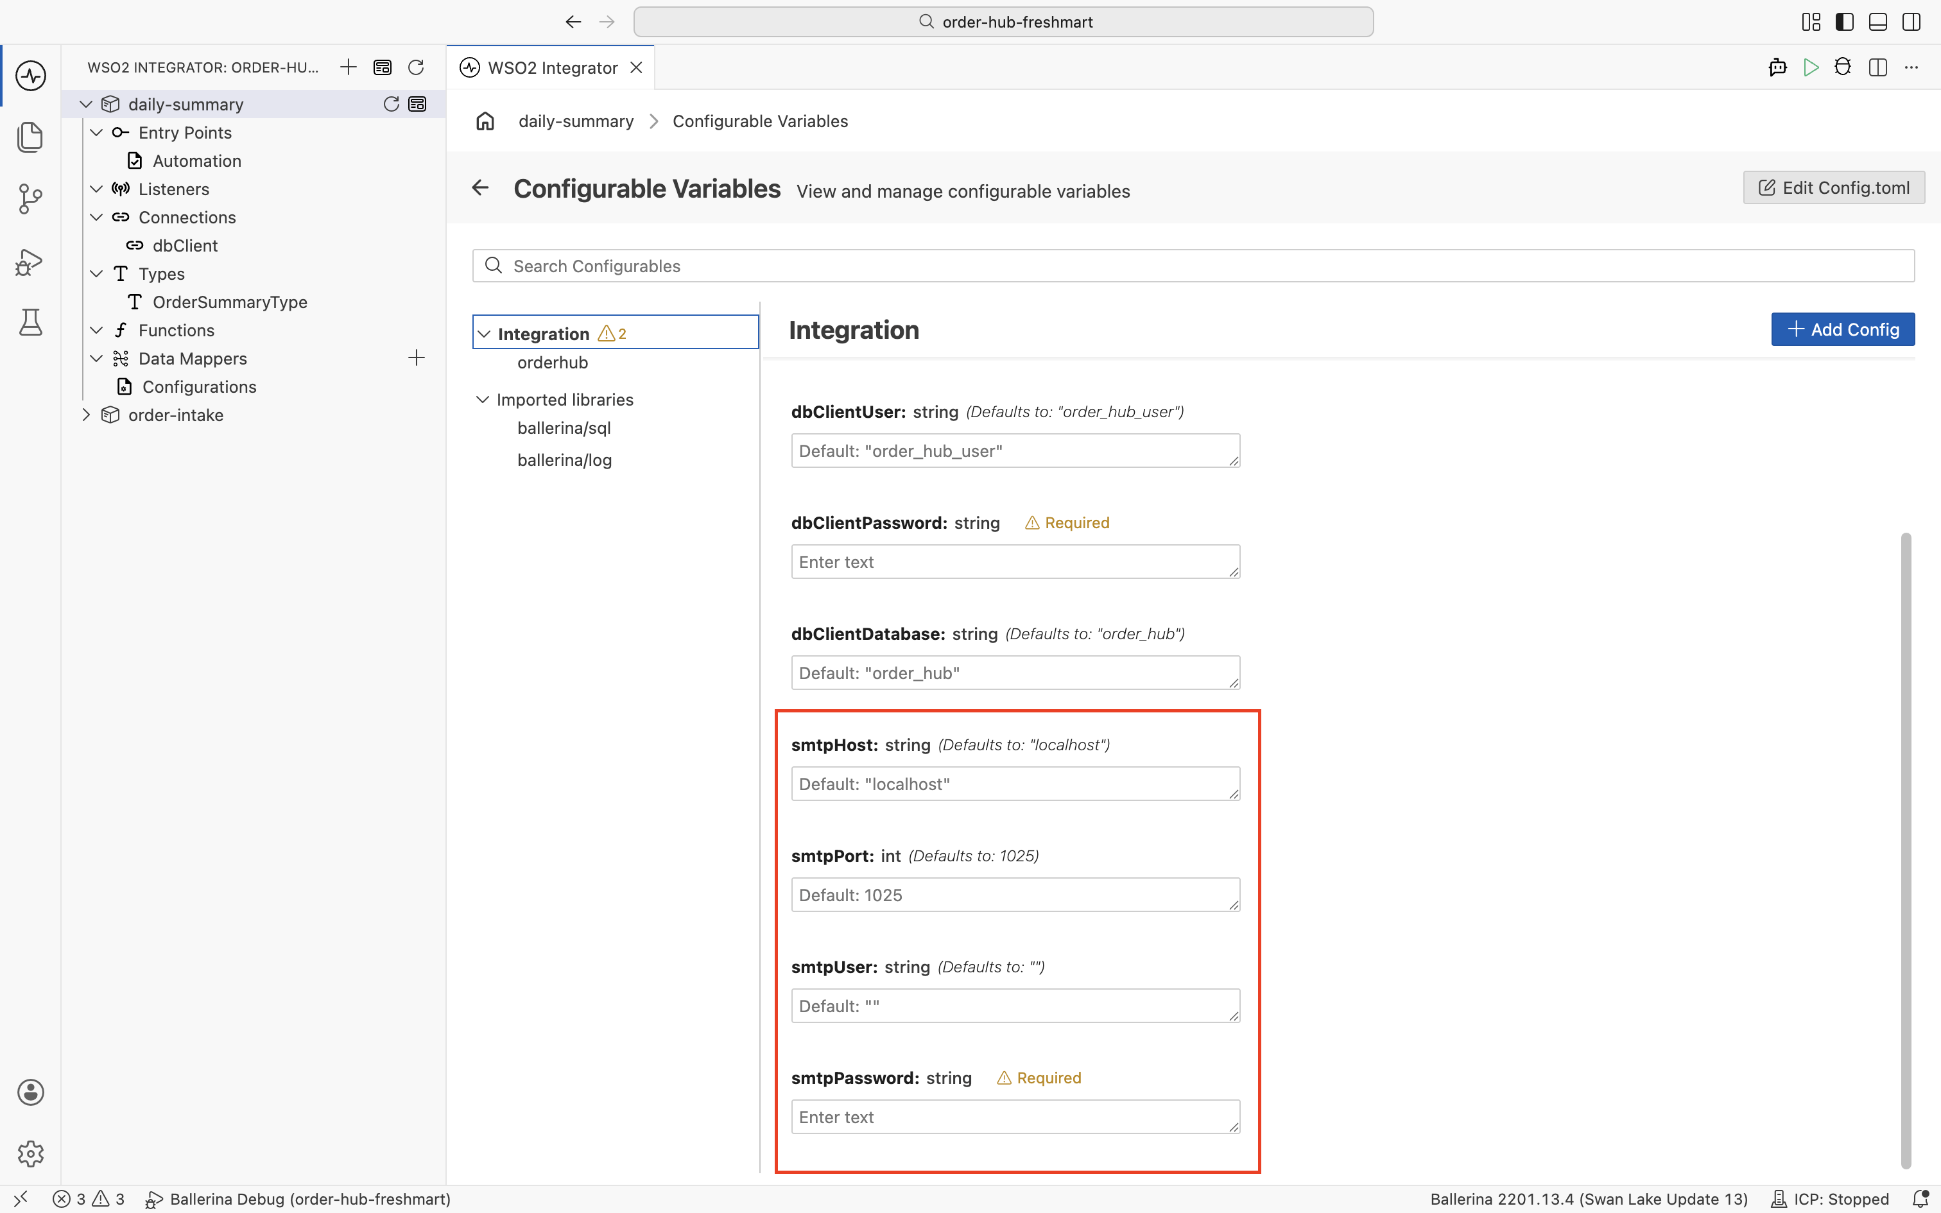The width and height of the screenshot is (1941, 1213).
Task: Open the Testing flask icon
Action: (30, 322)
